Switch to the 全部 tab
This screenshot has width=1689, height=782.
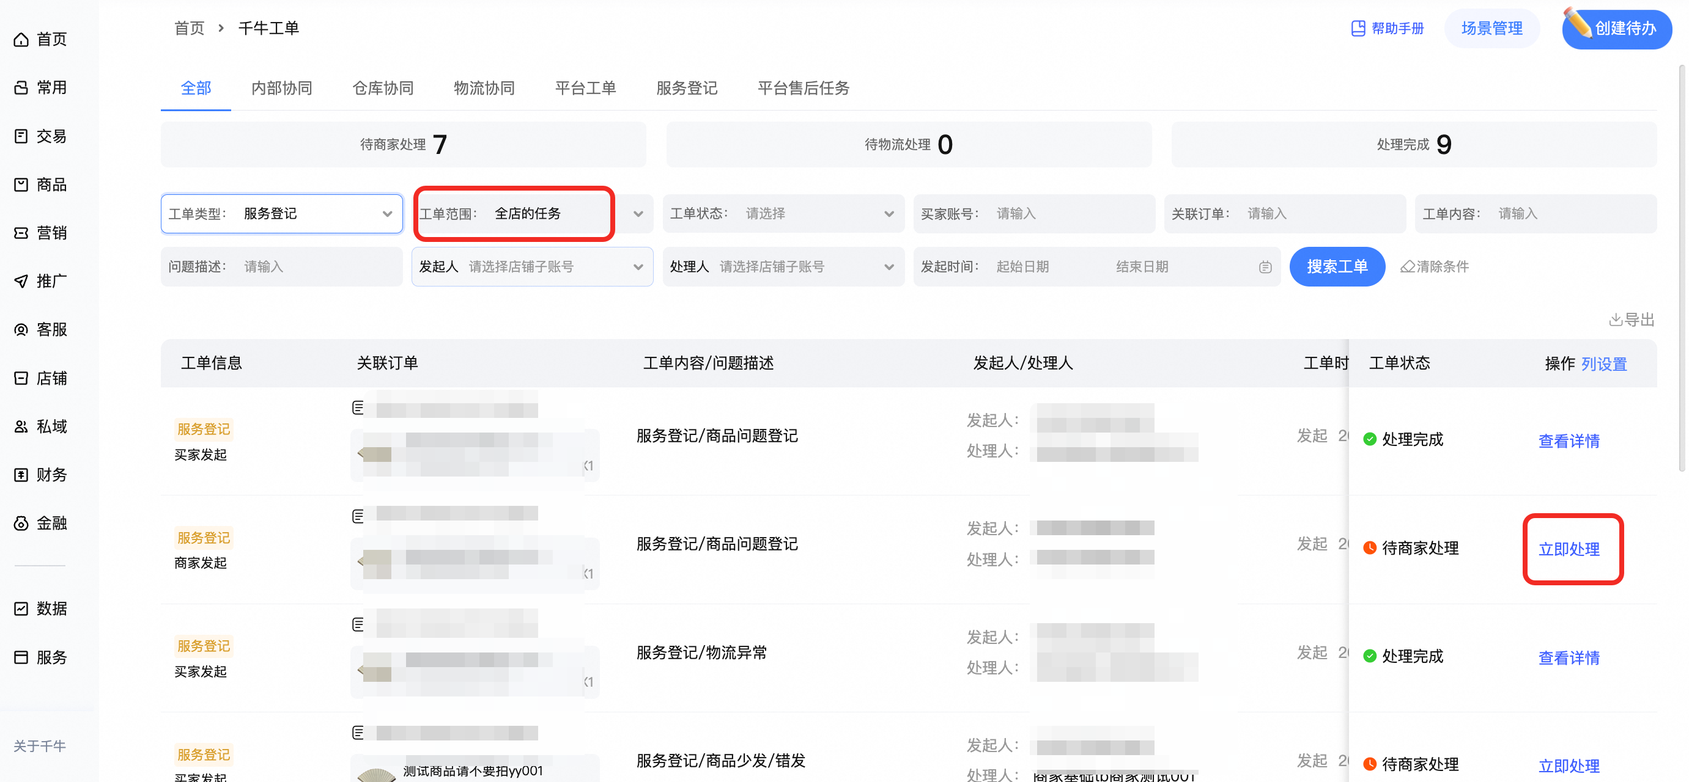click(x=196, y=88)
